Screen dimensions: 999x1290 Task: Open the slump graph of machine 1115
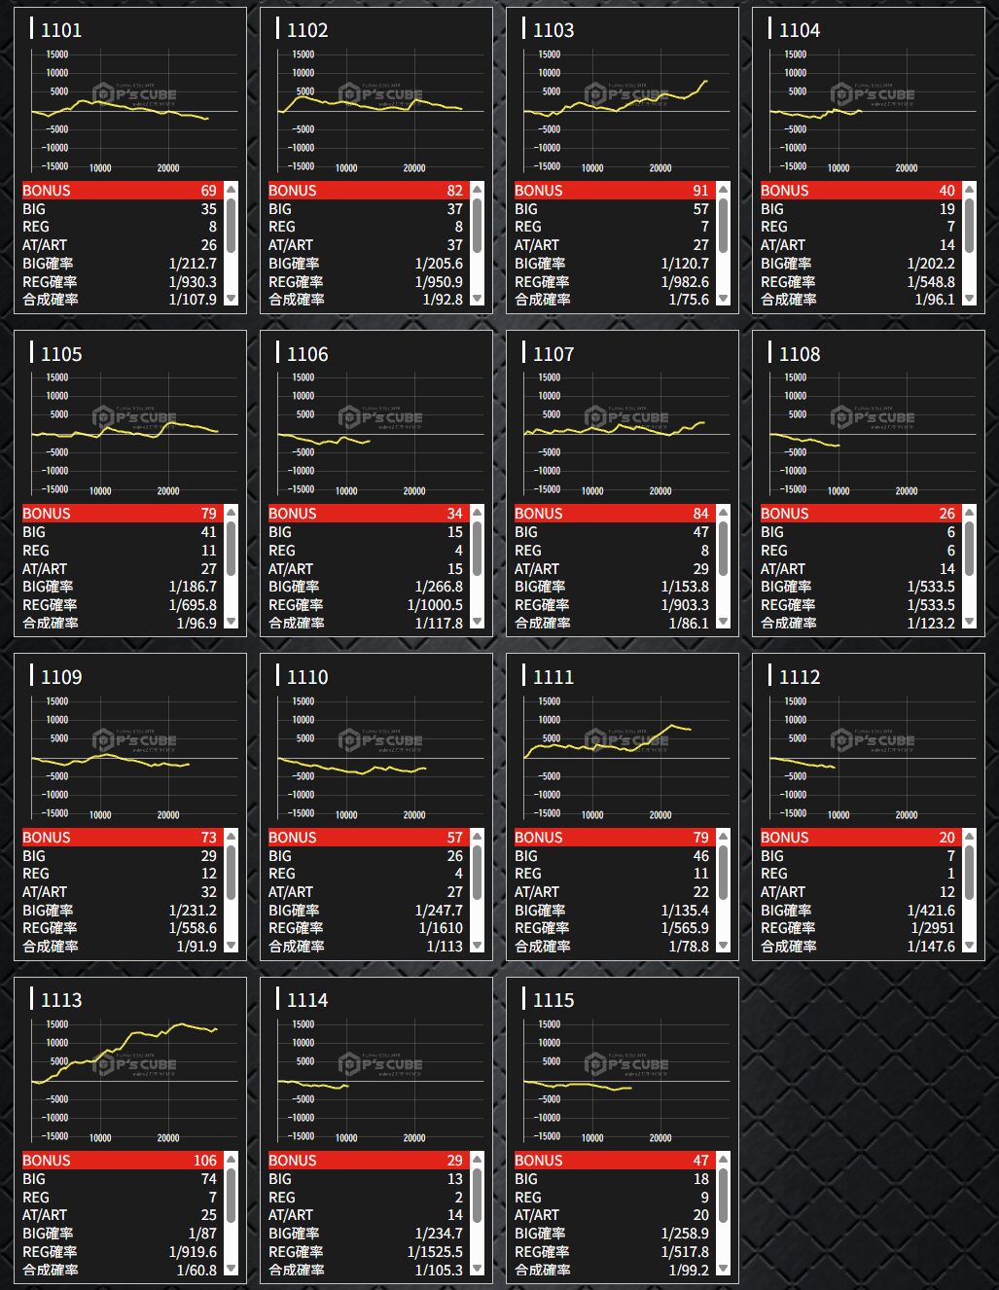[x=622, y=1080]
